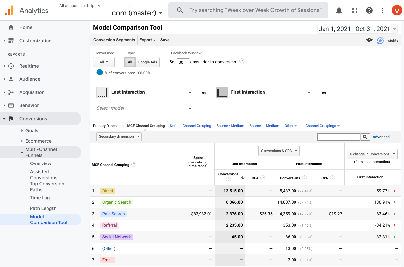
Task: Open the Conversions & CPA dropdown
Action: point(279,150)
